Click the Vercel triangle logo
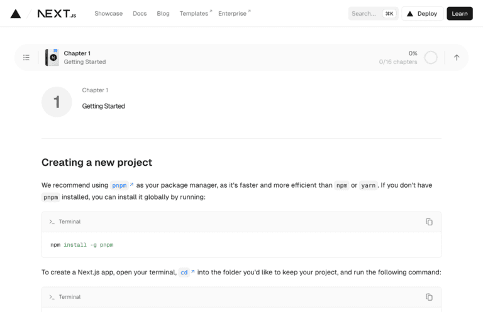 [x=16, y=14]
